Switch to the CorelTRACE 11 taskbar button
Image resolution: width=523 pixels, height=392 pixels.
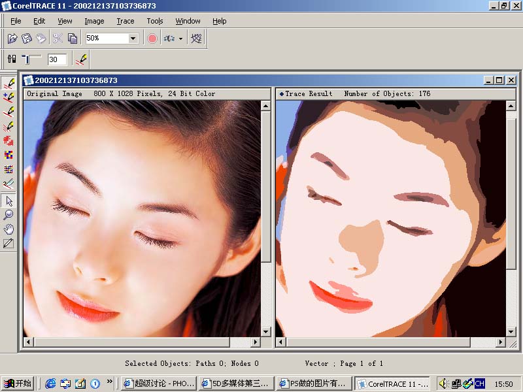coord(392,384)
